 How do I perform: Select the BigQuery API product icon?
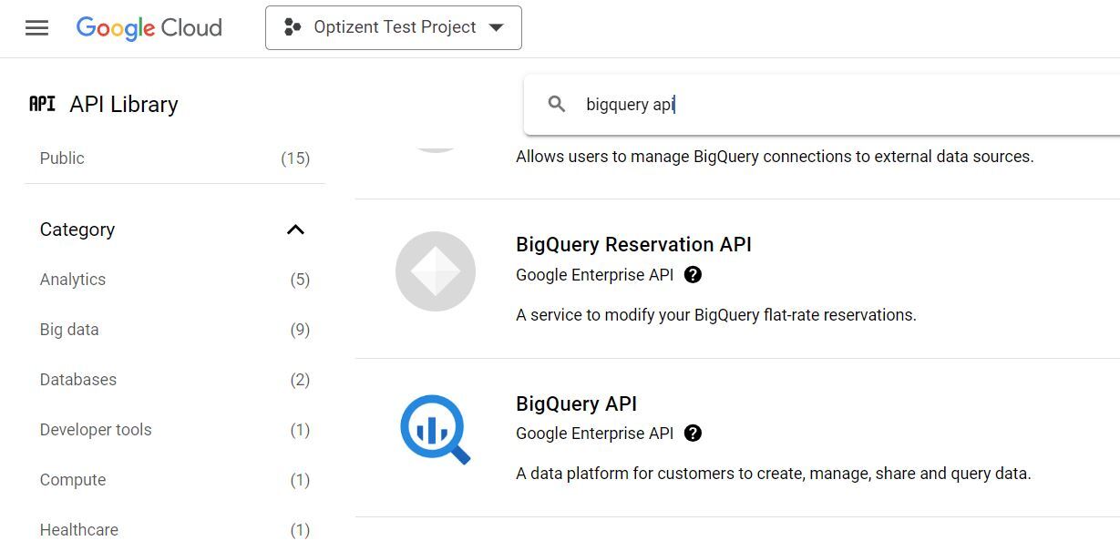click(436, 428)
